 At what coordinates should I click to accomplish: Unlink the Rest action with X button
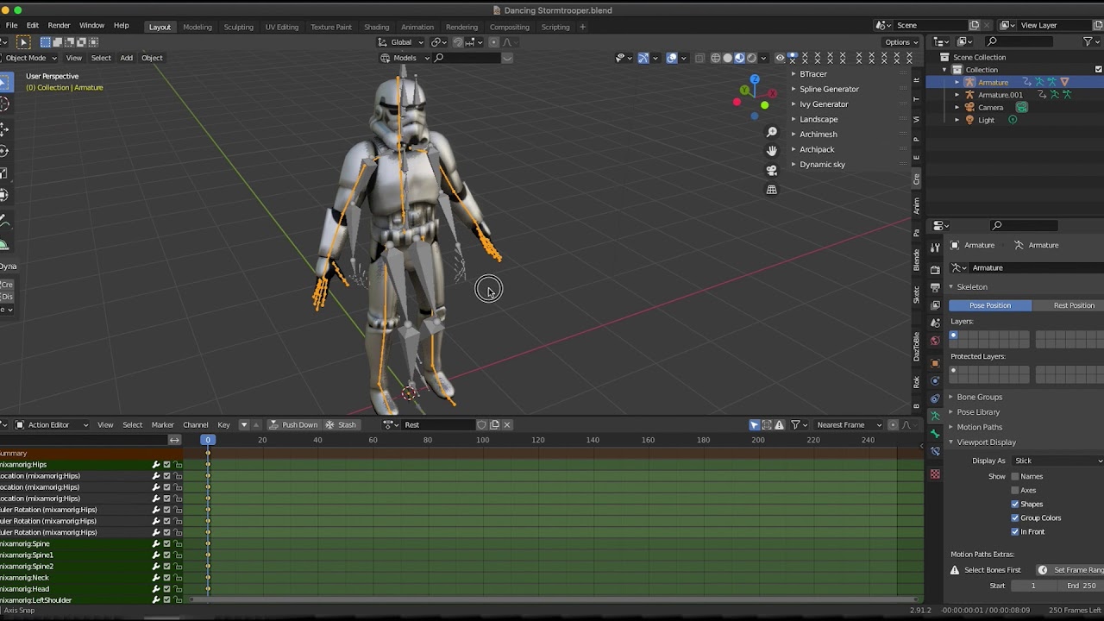[507, 424]
